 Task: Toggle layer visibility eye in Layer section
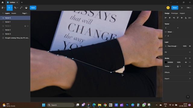pyautogui.click(x=190, y=46)
